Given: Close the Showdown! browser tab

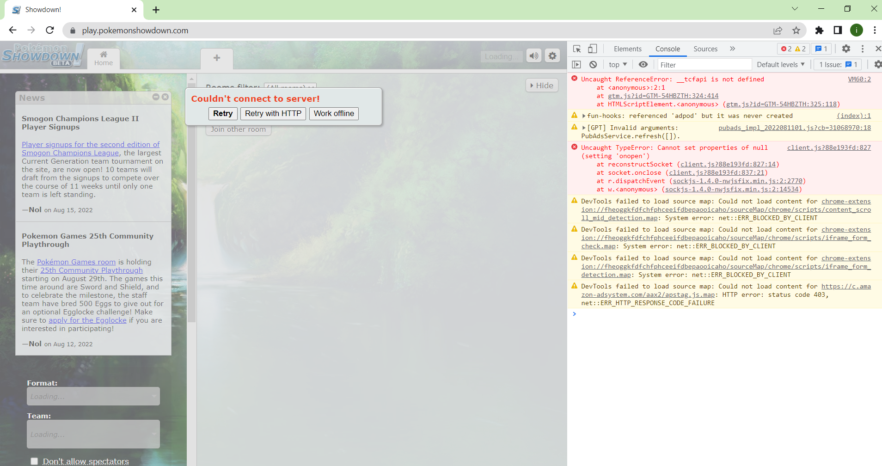Looking at the screenshot, I should point(134,10).
